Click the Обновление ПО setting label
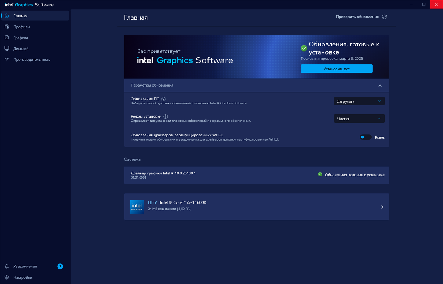 coord(145,99)
